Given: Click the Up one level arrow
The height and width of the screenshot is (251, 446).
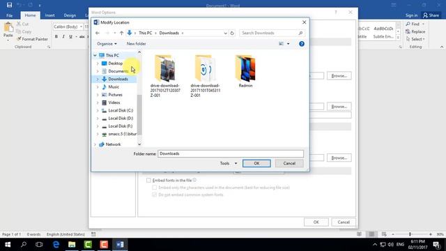Looking at the screenshot, I should point(121,33).
